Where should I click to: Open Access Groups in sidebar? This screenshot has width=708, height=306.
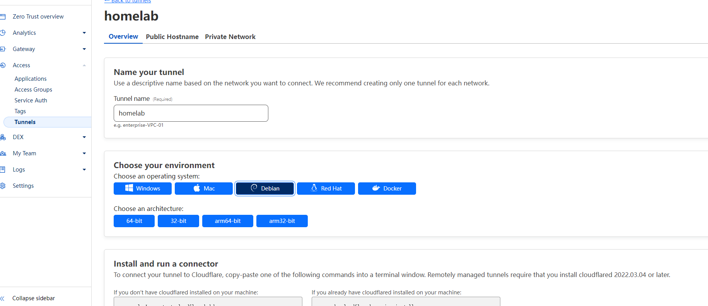[33, 90]
